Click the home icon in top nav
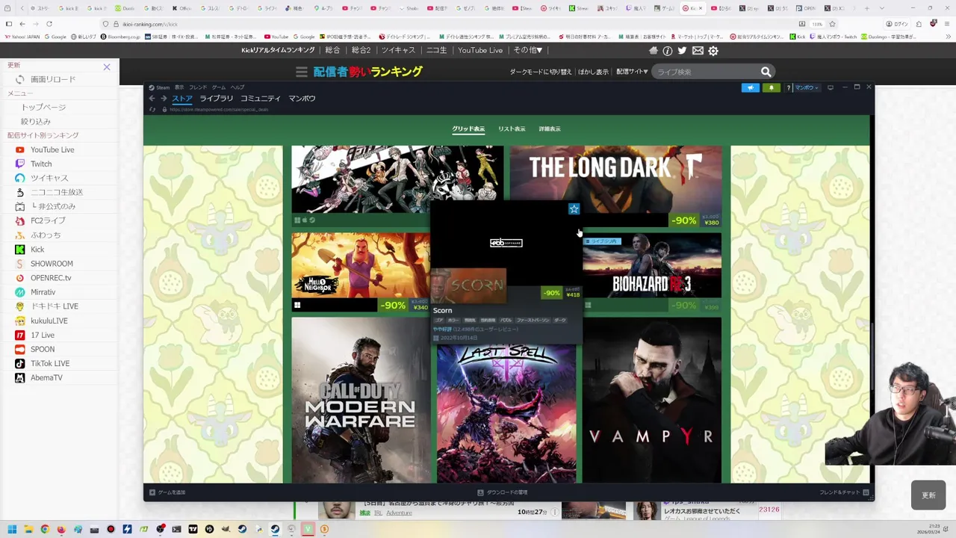 (654, 51)
